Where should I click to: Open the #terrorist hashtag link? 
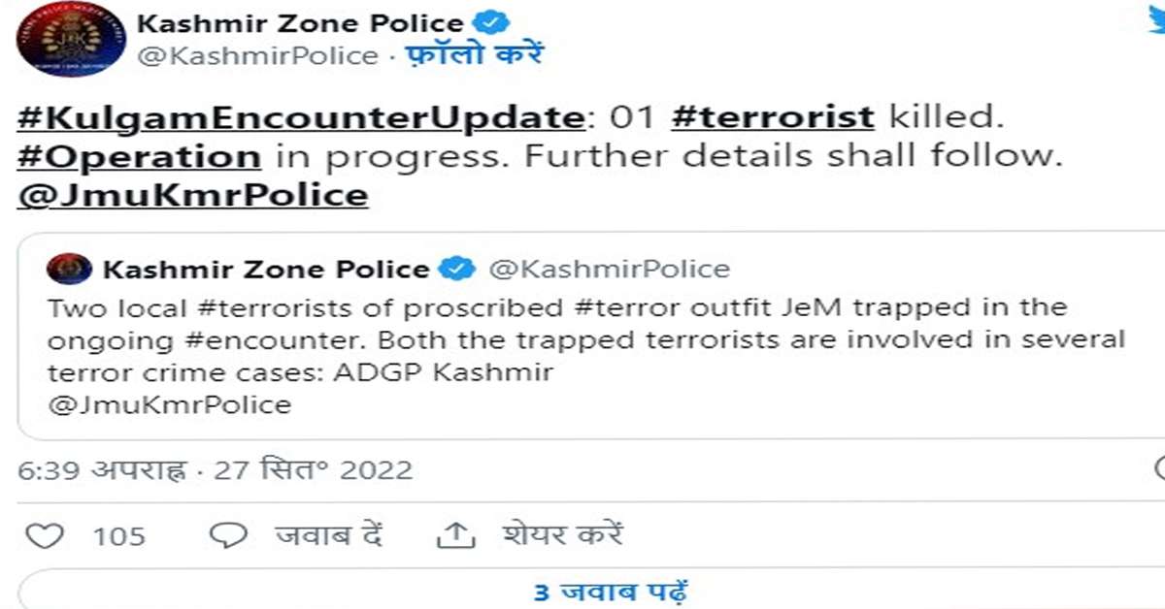coord(773,117)
